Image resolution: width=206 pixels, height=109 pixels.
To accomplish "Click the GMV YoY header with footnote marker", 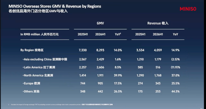I will coord(118,34).
